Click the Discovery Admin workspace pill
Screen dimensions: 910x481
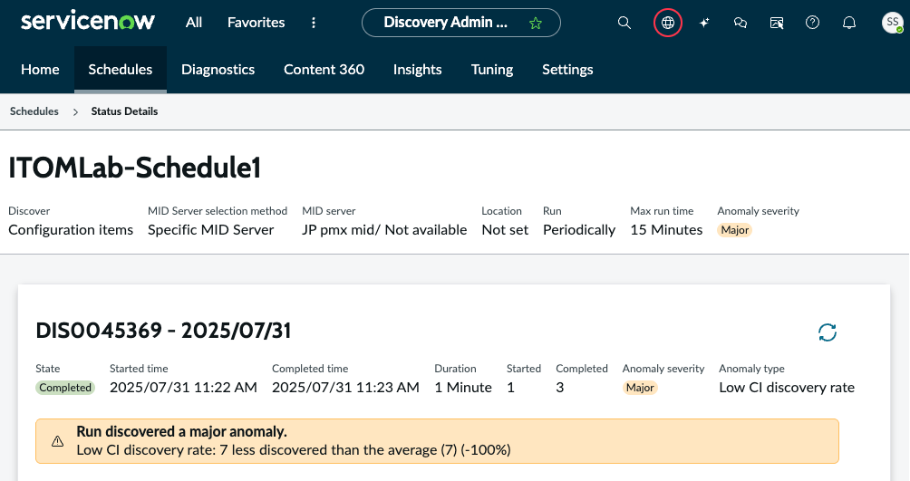tap(460, 23)
